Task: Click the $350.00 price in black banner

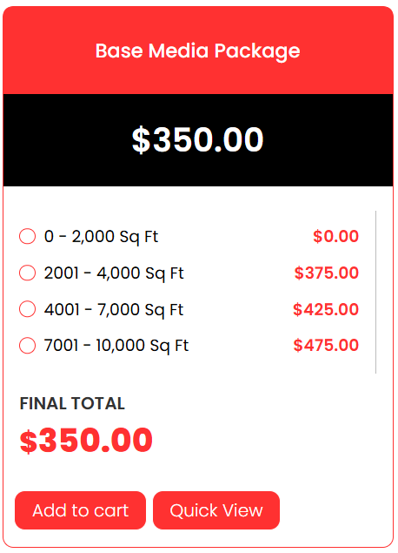Action: click(x=198, y=140)
